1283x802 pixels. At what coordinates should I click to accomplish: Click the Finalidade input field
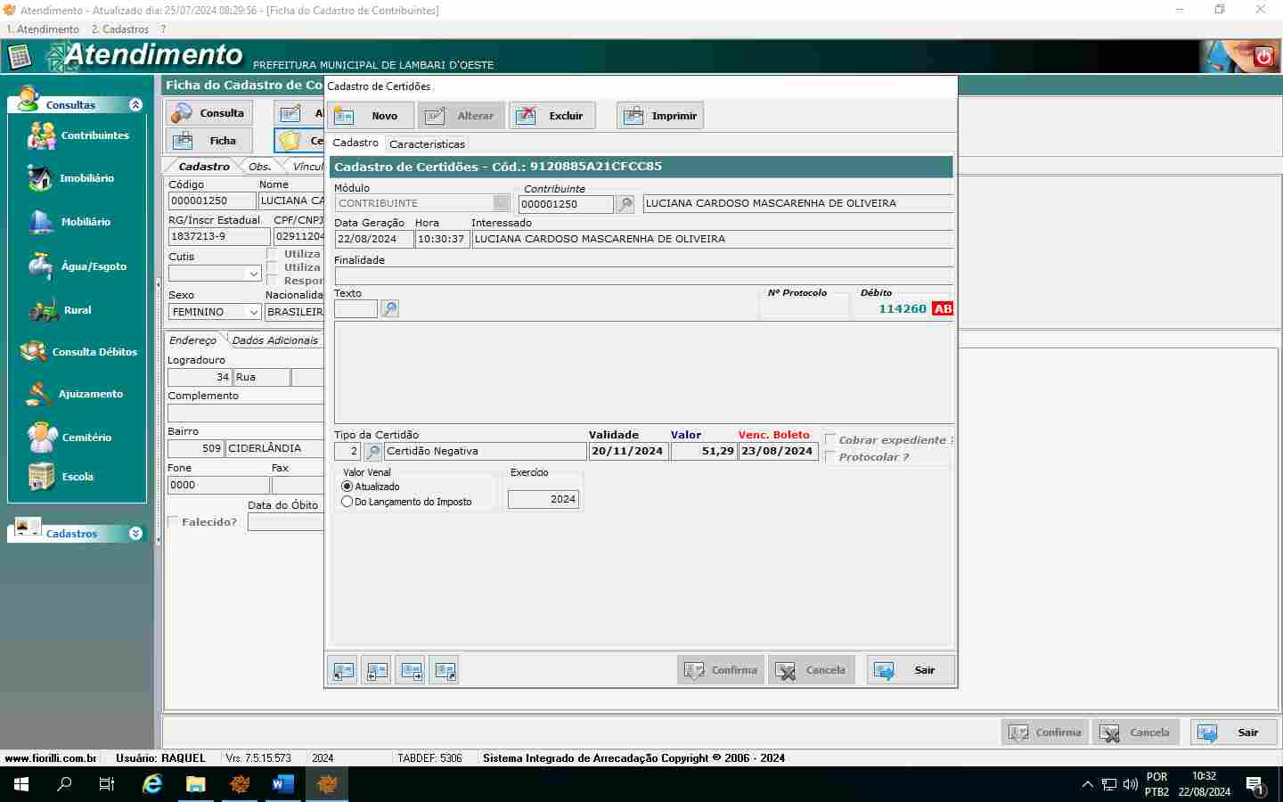click(641, 276)
